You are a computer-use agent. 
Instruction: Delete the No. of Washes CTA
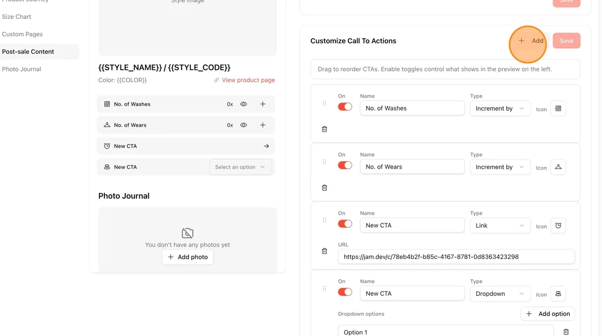tap(325, 129)
